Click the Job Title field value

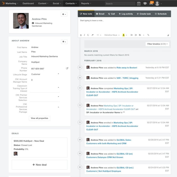[44, 56]
